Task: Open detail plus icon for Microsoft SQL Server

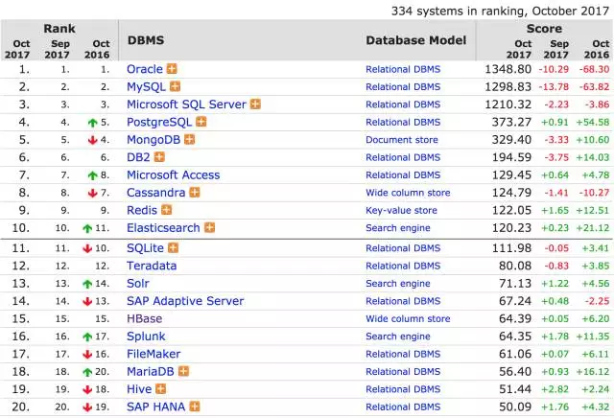Action: (255, 104)
